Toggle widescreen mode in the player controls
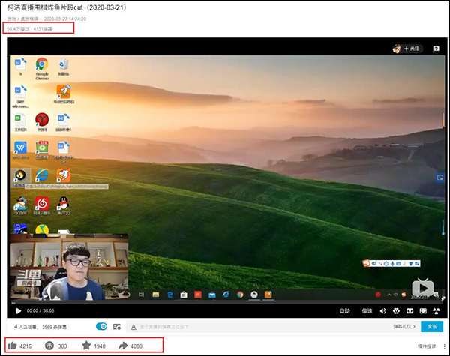Screen dimensions: 450x356 point(423,310)
